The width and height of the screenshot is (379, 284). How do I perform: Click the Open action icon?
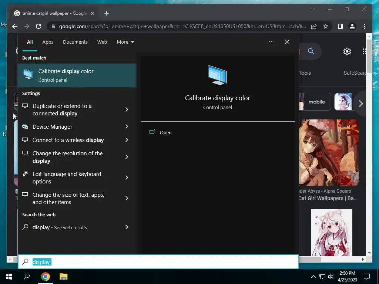click(x=152, y=132)
